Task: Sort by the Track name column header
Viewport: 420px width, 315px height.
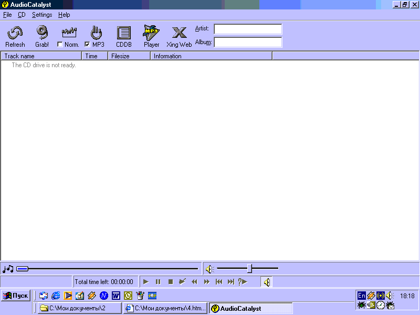Action: coord(41,56)
